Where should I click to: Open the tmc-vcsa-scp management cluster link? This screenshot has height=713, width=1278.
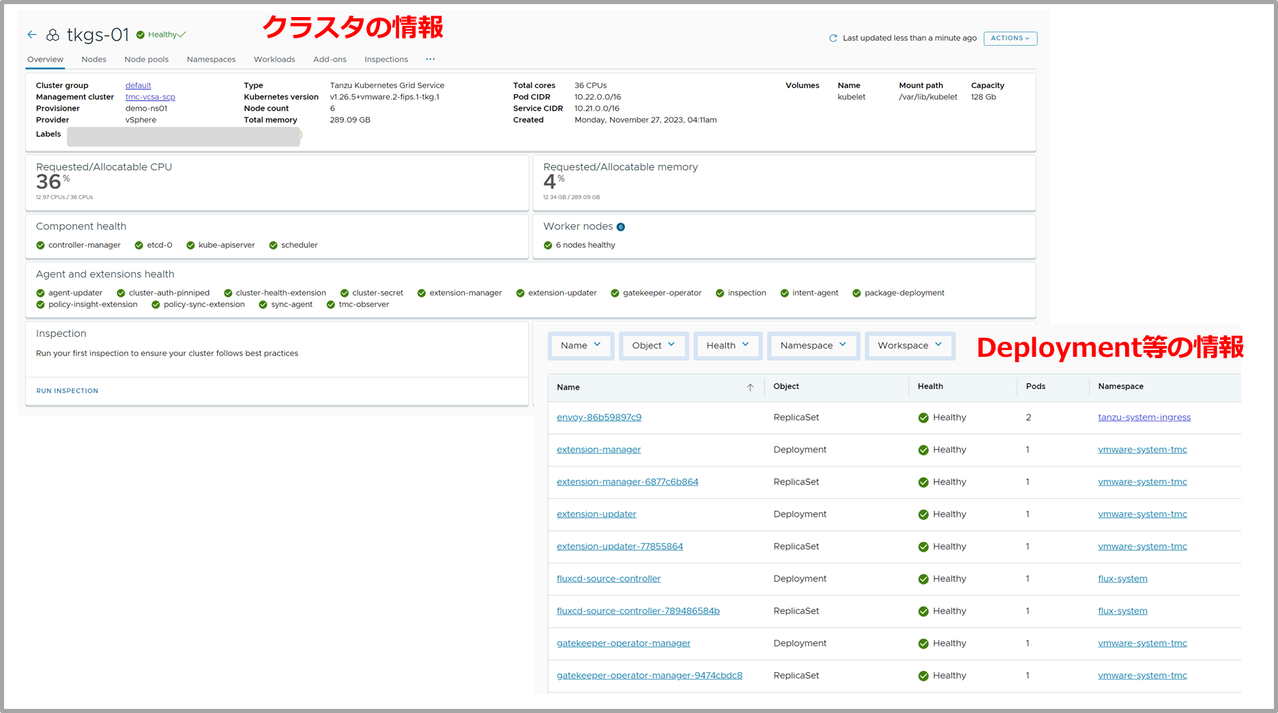coord(150,97)
